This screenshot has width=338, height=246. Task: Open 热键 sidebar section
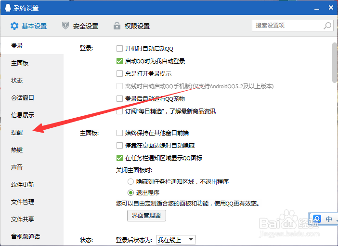pos(32,150)
